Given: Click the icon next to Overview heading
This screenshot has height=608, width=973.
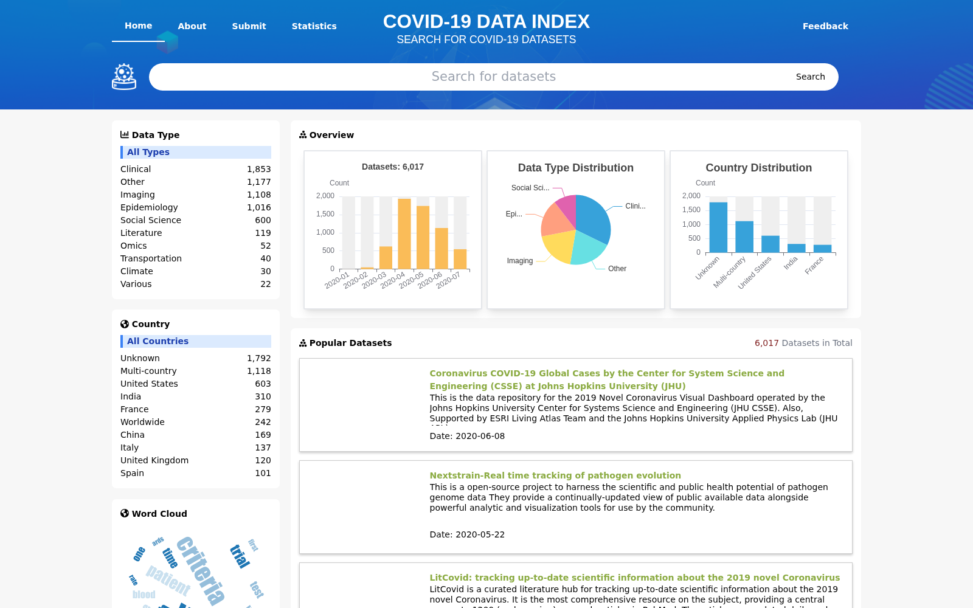Looking at the screenshot, I should click(303, 134).
